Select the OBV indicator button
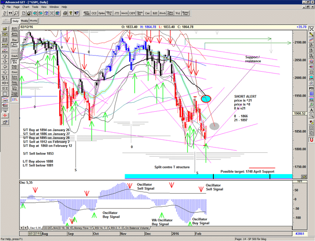The image size is (315, 241). point(132,14)
